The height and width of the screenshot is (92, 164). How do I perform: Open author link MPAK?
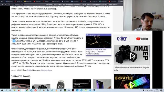tap(19, 70)
